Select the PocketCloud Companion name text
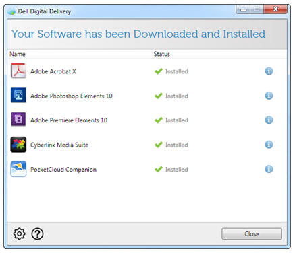 coord(63,170)
